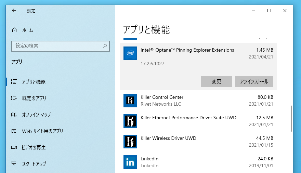Open ホーム from the house icon

14,30
